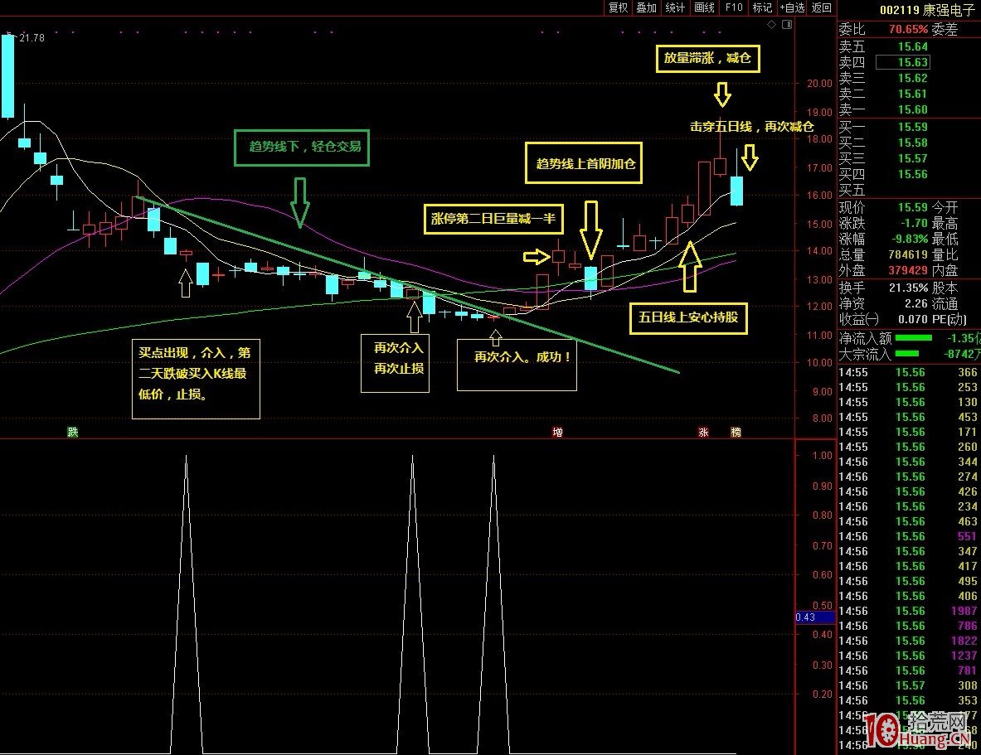This screenshot has width=981, height=755.
Task: Click tick volume 1822 at 14:56
Action: [964, 641]
